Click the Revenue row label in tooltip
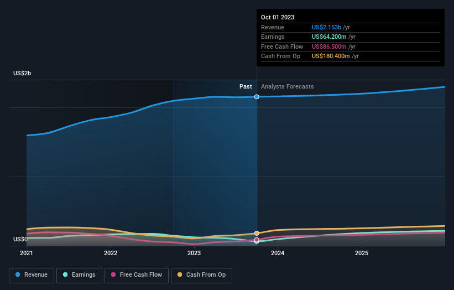This screenshot has width=454, height=290. [273, 27]
